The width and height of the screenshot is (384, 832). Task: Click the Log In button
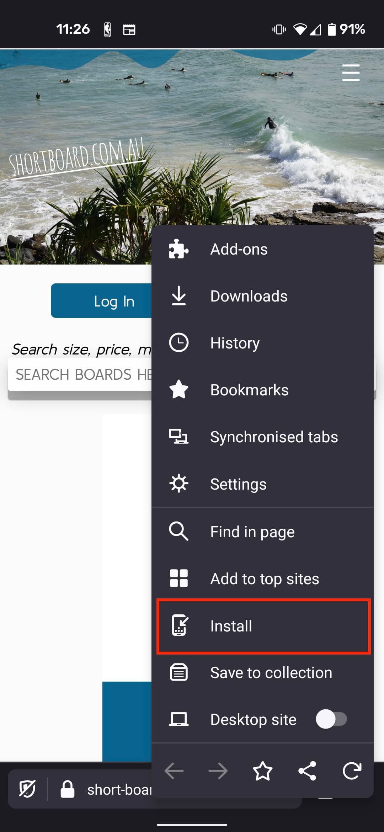click(x=101, y=301)
